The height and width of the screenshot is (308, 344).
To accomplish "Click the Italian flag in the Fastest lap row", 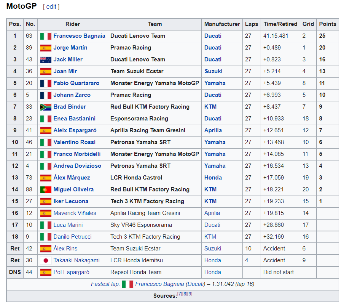I will tap(127, 284).
